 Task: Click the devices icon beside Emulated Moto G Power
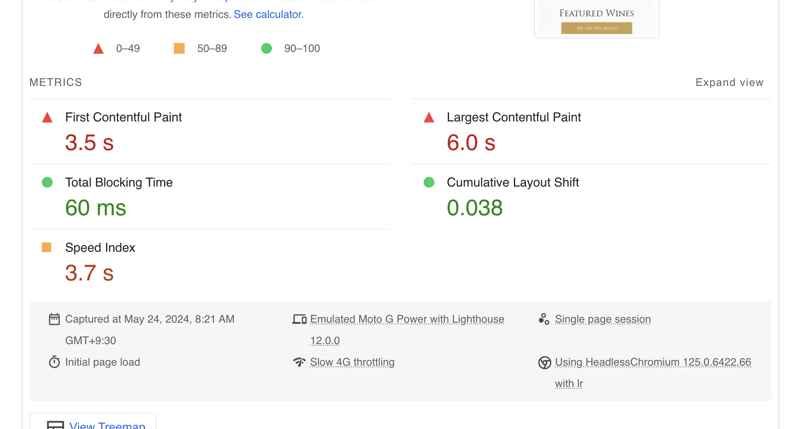pos(299,319)
